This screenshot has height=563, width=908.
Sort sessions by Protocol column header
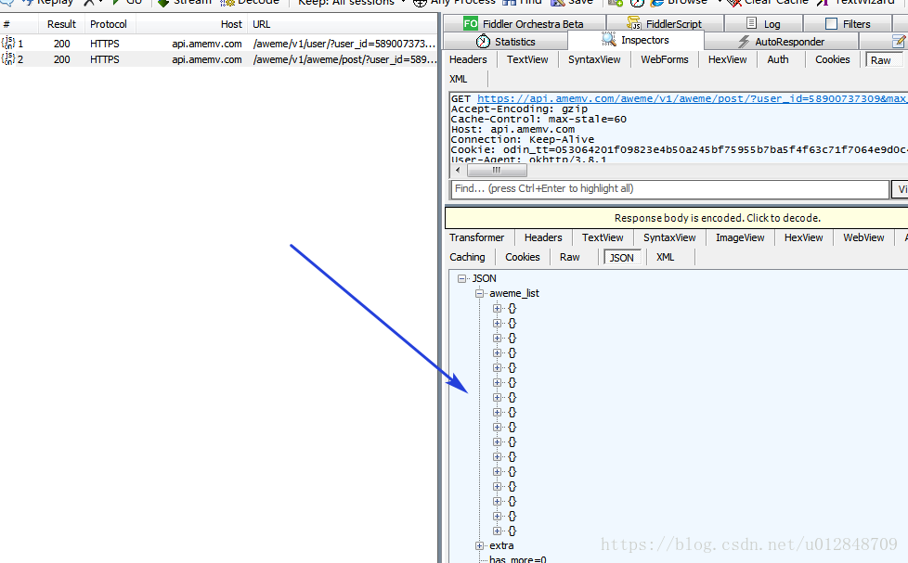click(109, 24)
